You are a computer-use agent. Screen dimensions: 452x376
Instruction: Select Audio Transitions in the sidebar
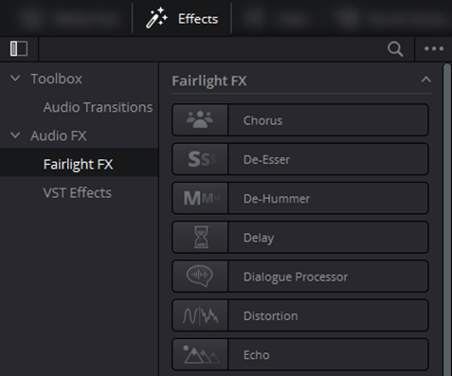(98, 107)
